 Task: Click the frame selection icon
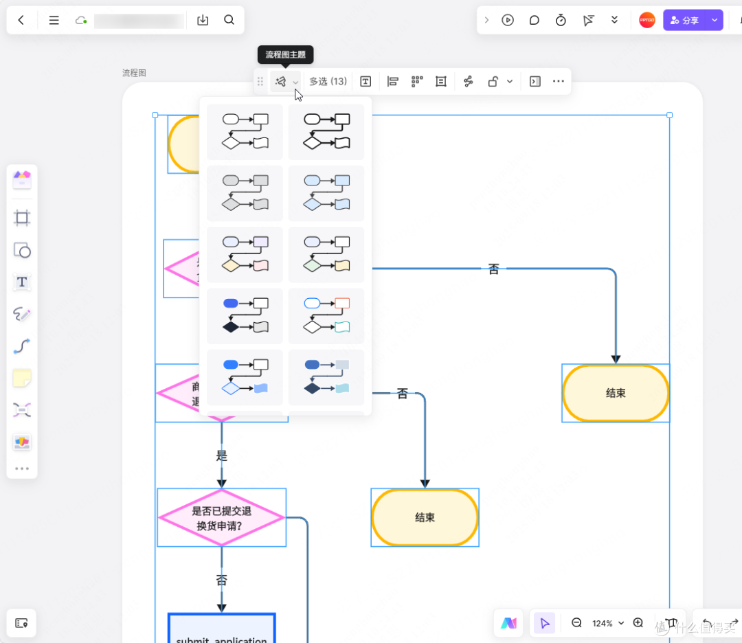[441, 81]
